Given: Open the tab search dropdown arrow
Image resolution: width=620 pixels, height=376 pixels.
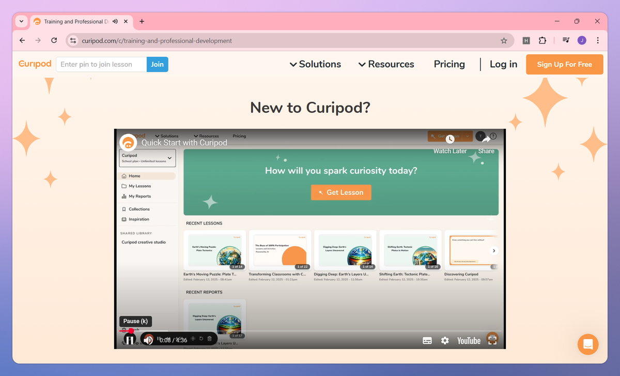Looking at the screenshot, I should [x=21, y=22].
